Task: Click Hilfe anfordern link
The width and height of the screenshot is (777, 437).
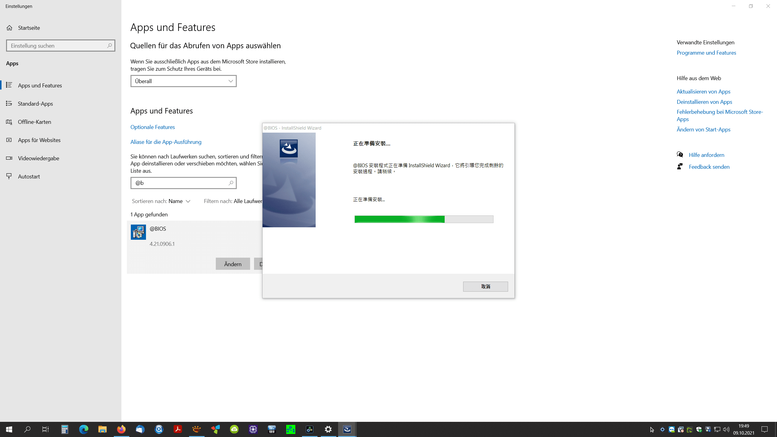Action: coord(706,155)
